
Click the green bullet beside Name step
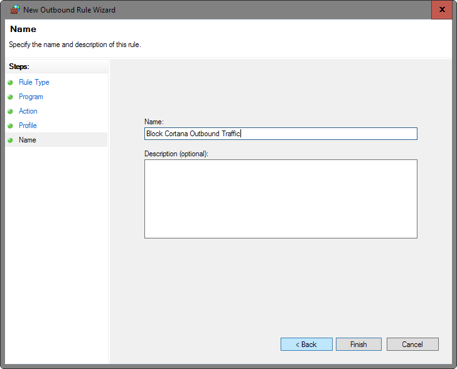(x=10, y=140)
